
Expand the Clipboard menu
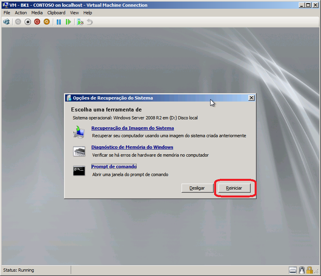(56, 13)
